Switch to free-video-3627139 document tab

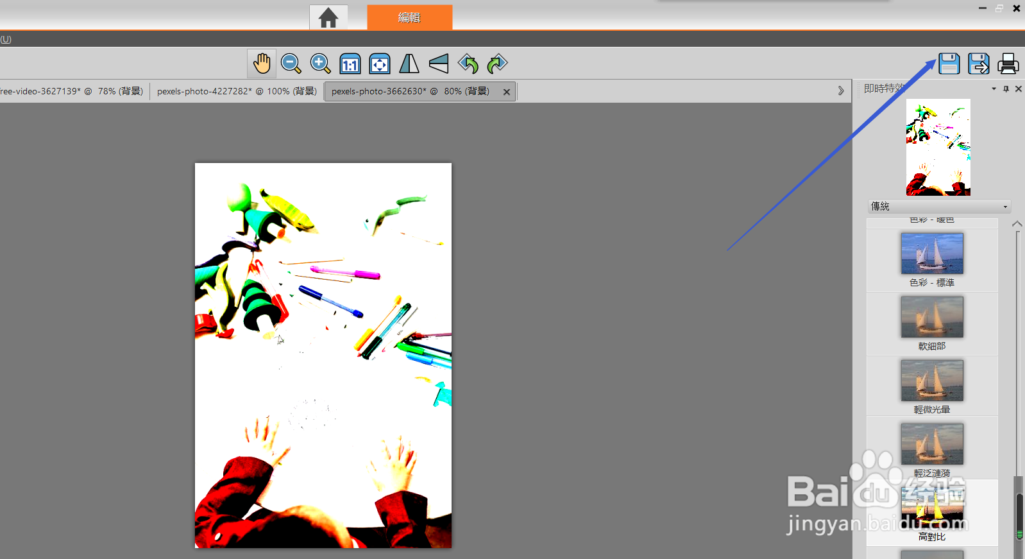73,91
